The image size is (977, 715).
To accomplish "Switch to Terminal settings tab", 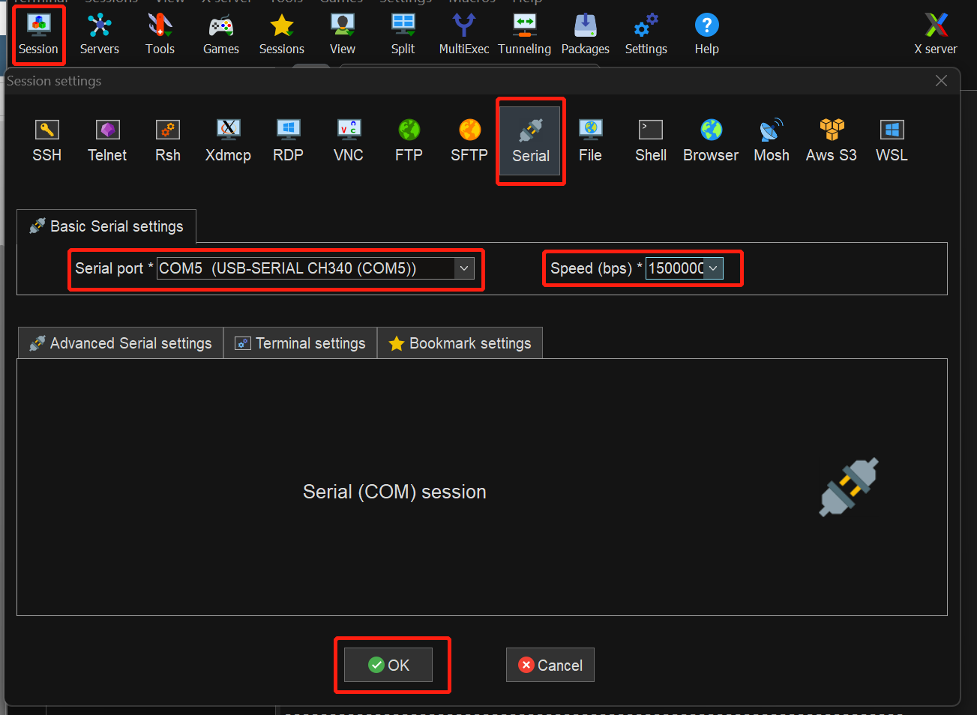I will 300,343.
